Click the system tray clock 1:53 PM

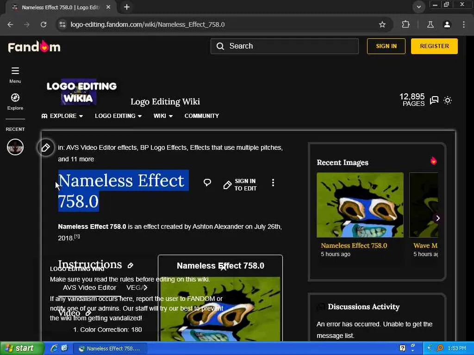[457, 349]
